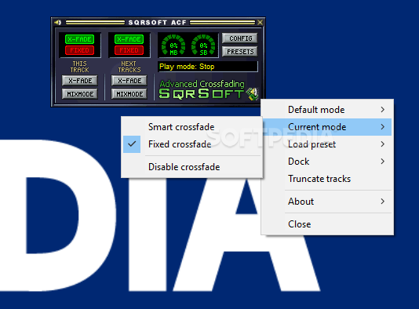Viewport: 419px width, 309px height.
Task: Open the About submenu
Action: point(327,202)
